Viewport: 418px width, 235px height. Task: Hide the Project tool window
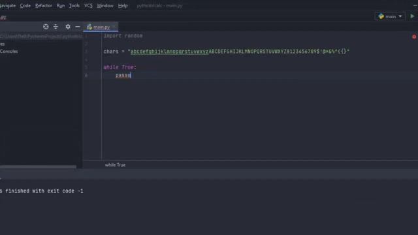[78, 27]
